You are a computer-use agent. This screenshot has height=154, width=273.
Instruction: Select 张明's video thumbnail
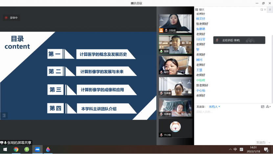click(175, 44)
